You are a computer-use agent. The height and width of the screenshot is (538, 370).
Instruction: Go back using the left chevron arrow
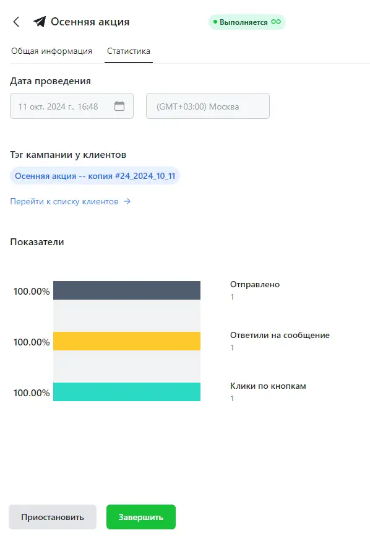coord(16,22)
